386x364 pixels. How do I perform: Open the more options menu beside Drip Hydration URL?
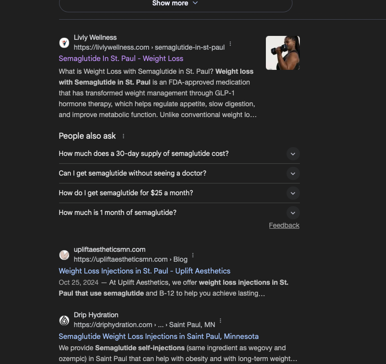click(221, 321)
